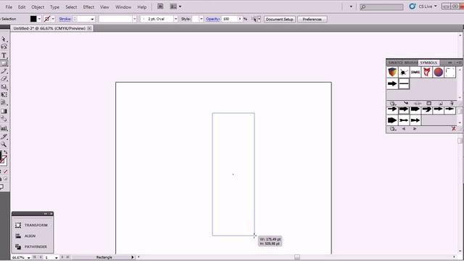Screen dimensions: 464x261
Task: Click the Opacity value field
Action: (230, 19)
